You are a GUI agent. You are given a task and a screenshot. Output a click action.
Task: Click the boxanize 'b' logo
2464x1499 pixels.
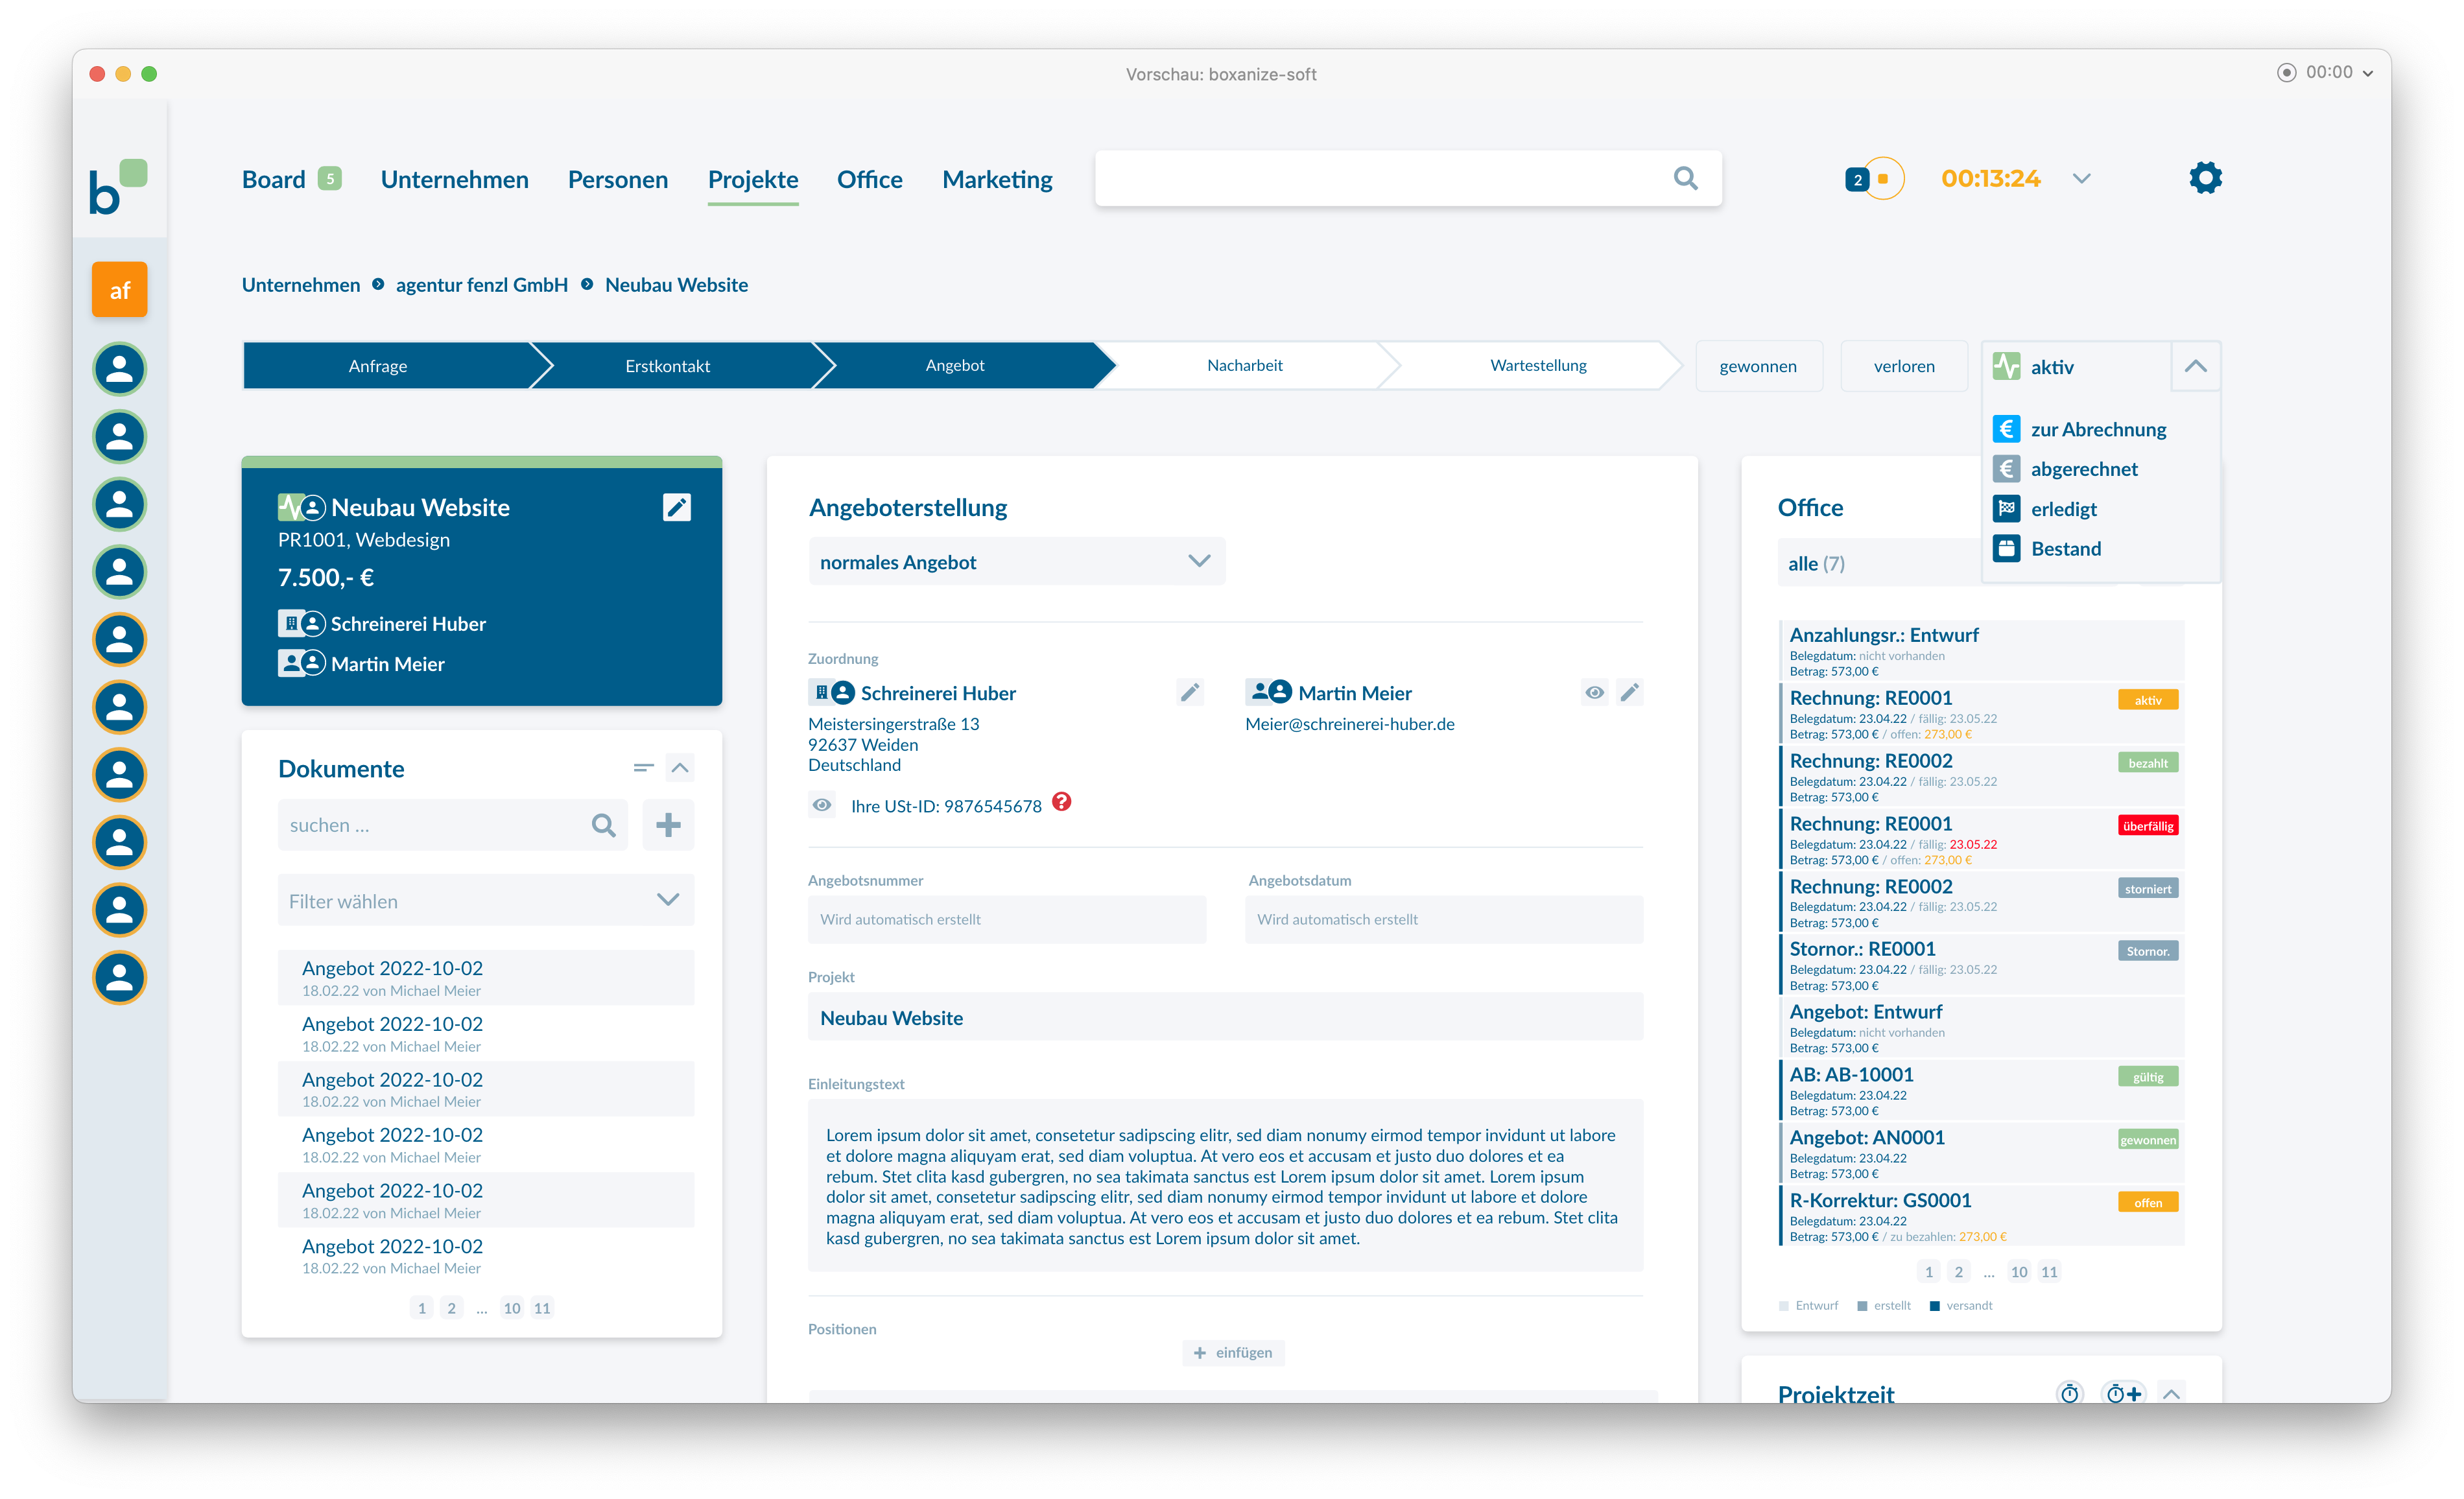click(x=118, y=186)
